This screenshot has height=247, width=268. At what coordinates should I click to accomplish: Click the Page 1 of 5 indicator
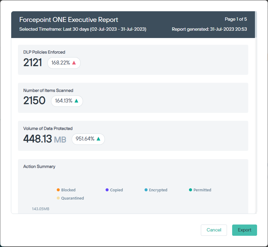pos(236,19)
